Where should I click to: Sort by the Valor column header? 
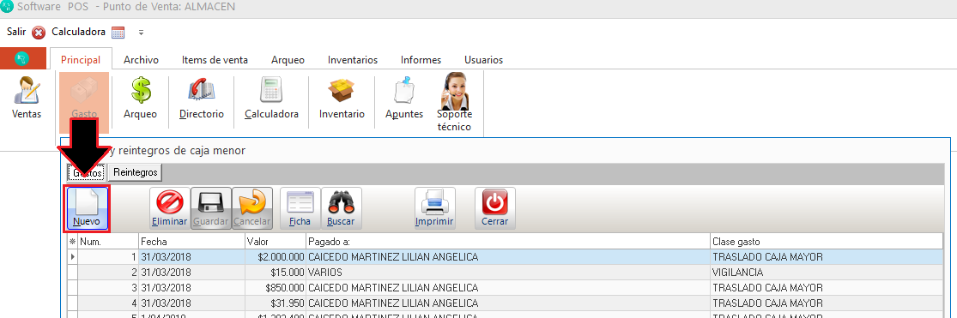click(276, 242)
